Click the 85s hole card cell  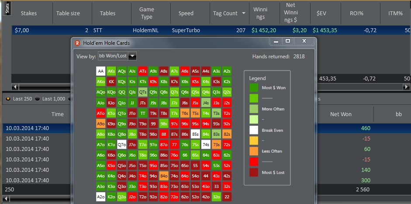(x=195, y=134)
